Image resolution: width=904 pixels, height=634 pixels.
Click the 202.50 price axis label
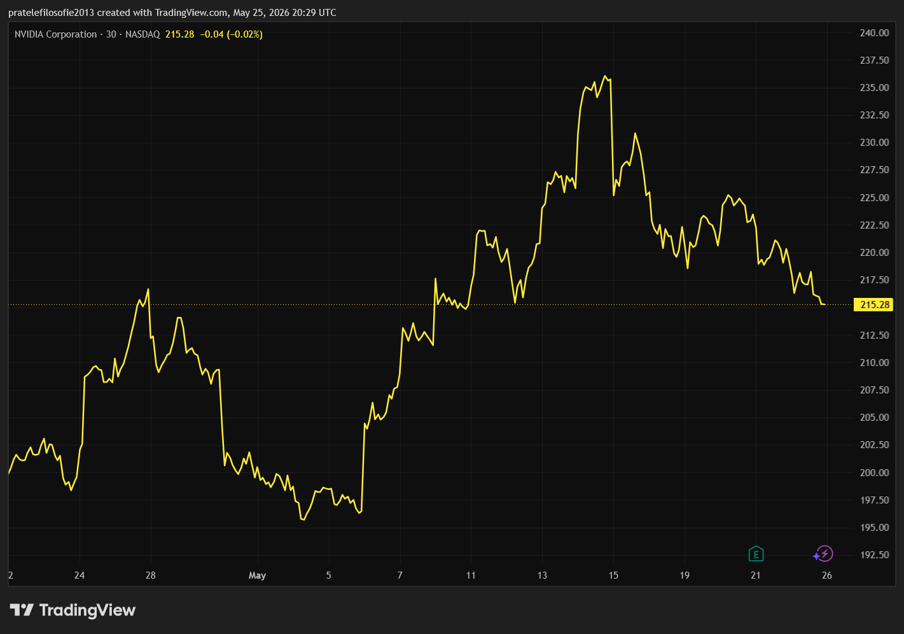coord(875,445)
